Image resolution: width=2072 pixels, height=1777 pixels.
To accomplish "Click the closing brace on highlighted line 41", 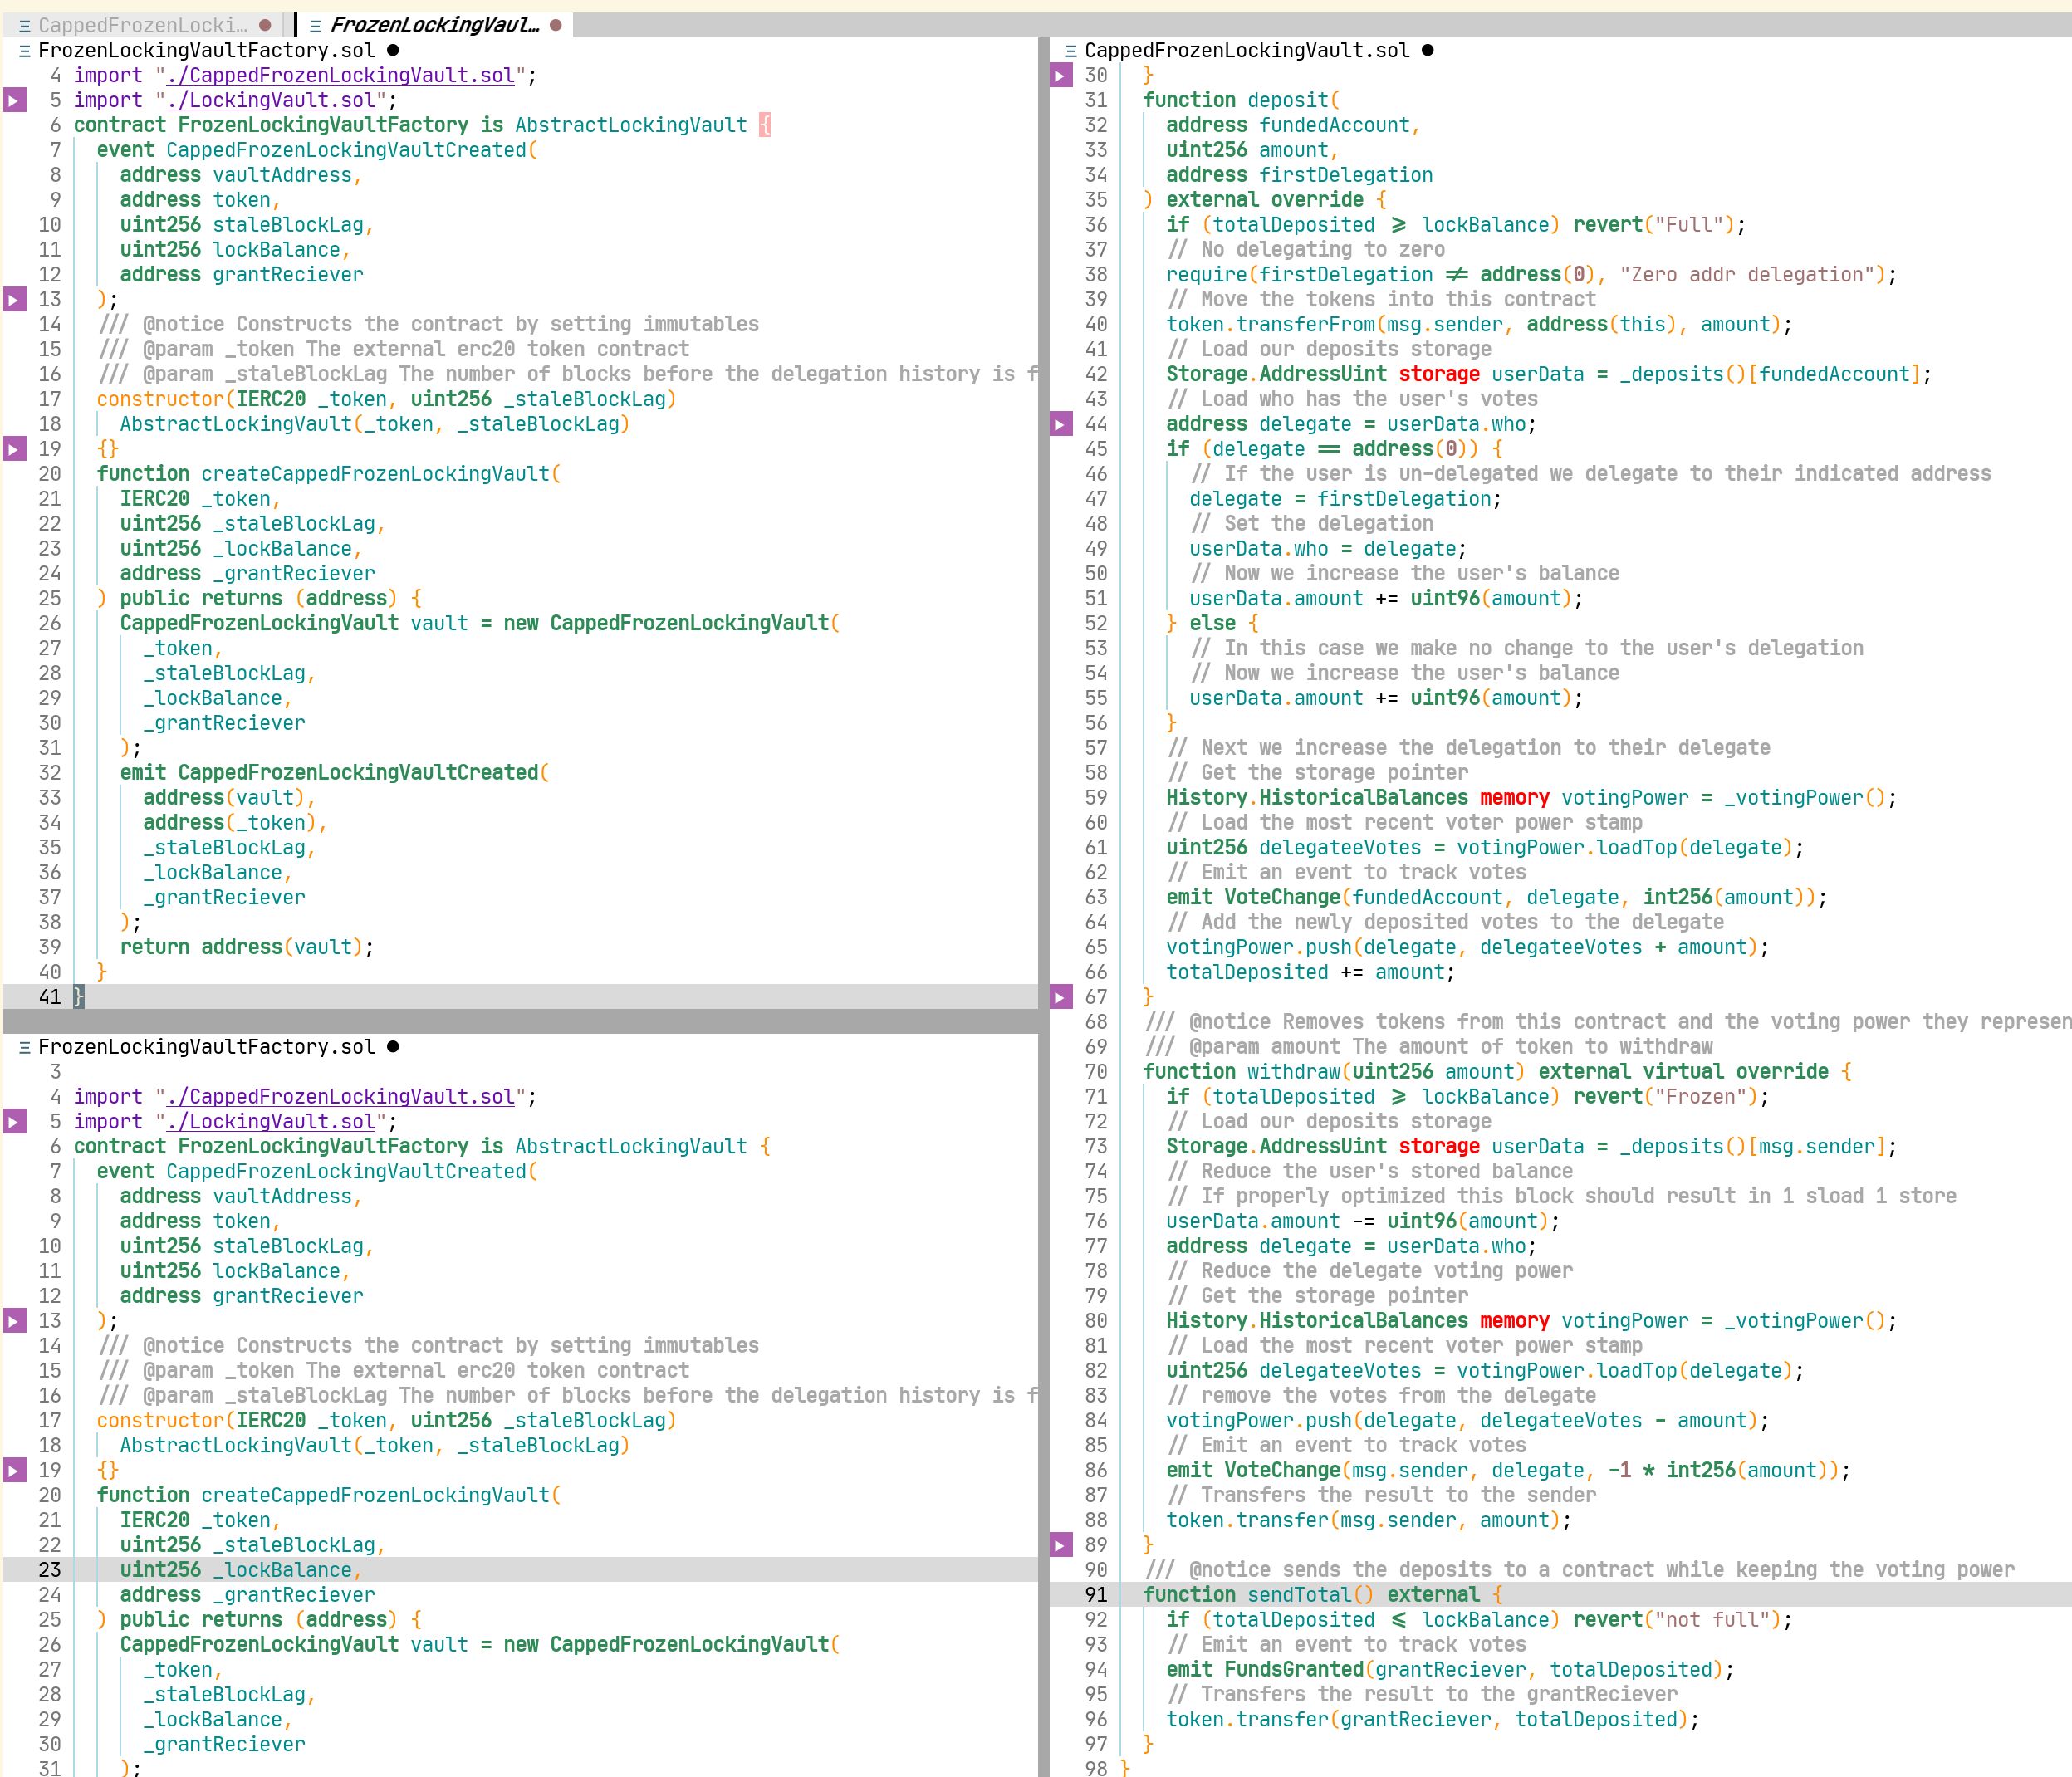I will pyautogui.click(x=79, y=997).
